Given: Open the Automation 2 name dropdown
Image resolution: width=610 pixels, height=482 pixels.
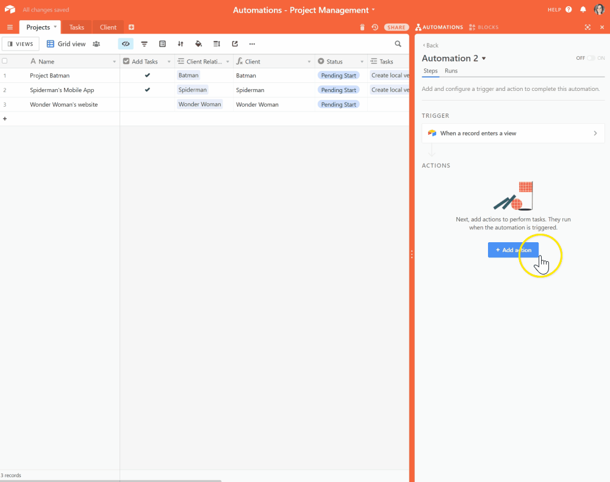Looking at the screenshot, I should click(484, 59).
